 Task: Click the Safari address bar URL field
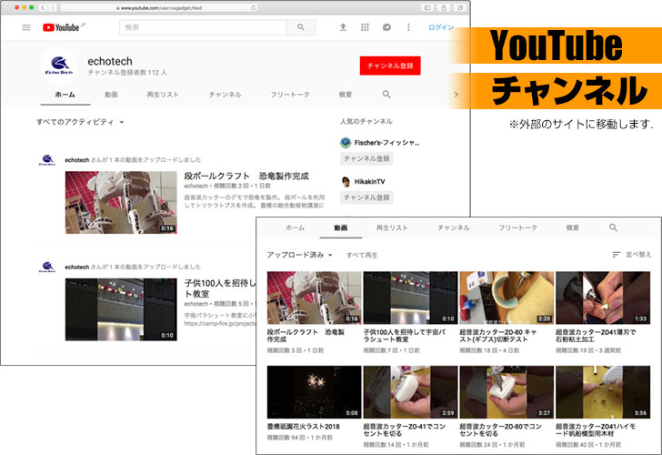pos(160,7)
